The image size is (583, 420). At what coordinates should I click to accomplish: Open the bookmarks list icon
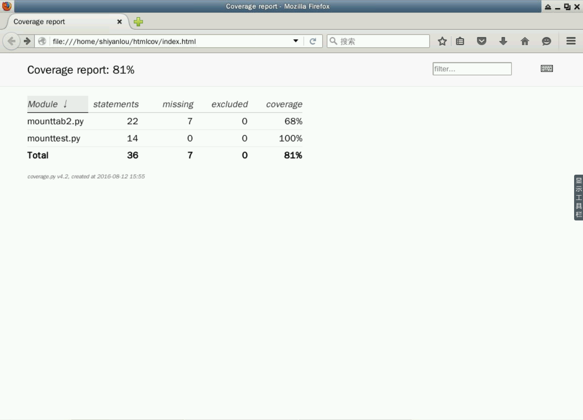coord(460,41)
